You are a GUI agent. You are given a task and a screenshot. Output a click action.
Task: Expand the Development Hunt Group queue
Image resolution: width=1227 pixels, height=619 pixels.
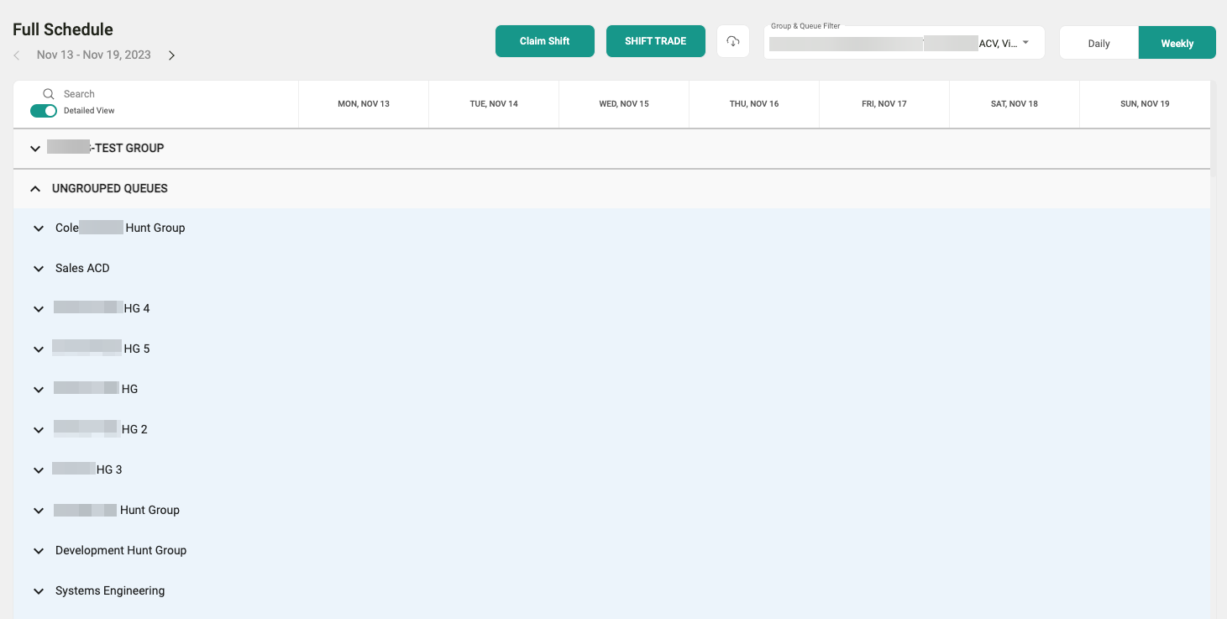[x=39, y=551]
